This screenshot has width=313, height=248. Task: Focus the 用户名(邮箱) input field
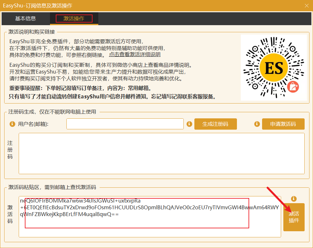click(125, 124)
